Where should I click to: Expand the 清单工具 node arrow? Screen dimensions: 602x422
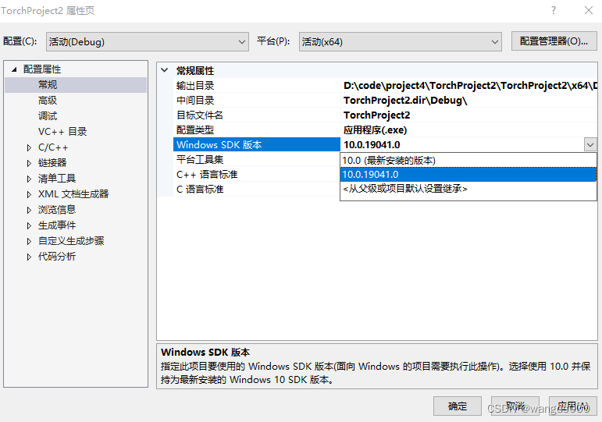[x=29, y=179]
